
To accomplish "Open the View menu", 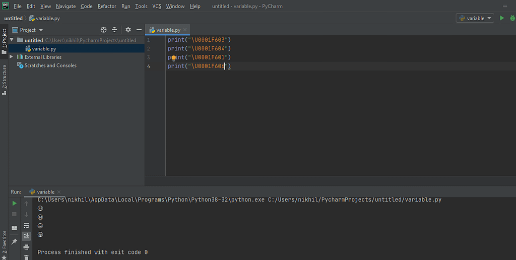I will [x=45, y=6].
